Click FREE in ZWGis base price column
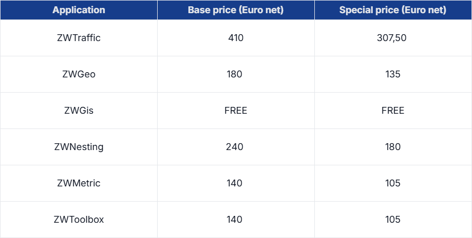This screenshot has width=472, height=238. click(236, 111)
